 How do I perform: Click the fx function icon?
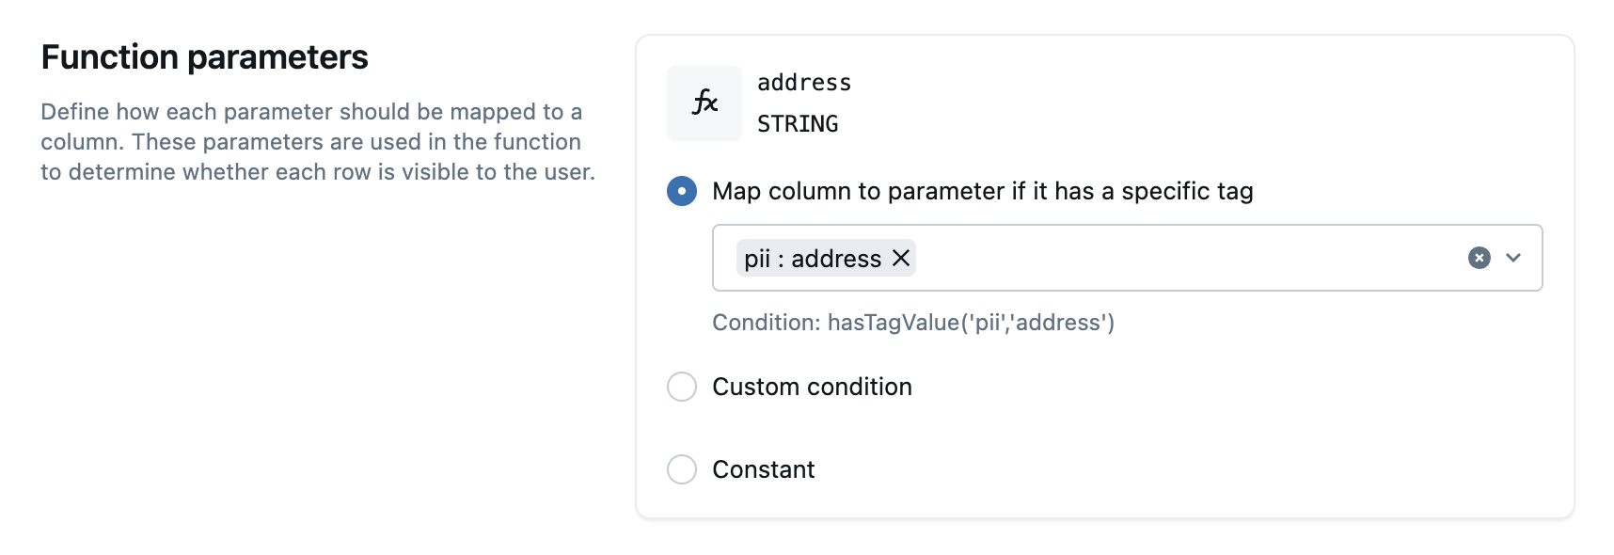(x=704, y=103)
